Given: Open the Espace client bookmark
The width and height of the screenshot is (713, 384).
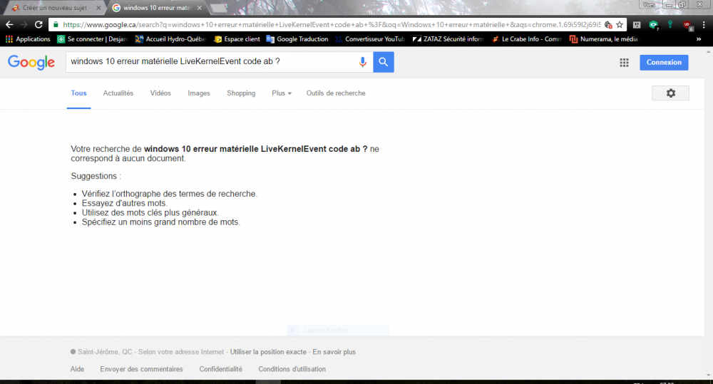Looking at the screenshot, I should (x=237, y=39).
